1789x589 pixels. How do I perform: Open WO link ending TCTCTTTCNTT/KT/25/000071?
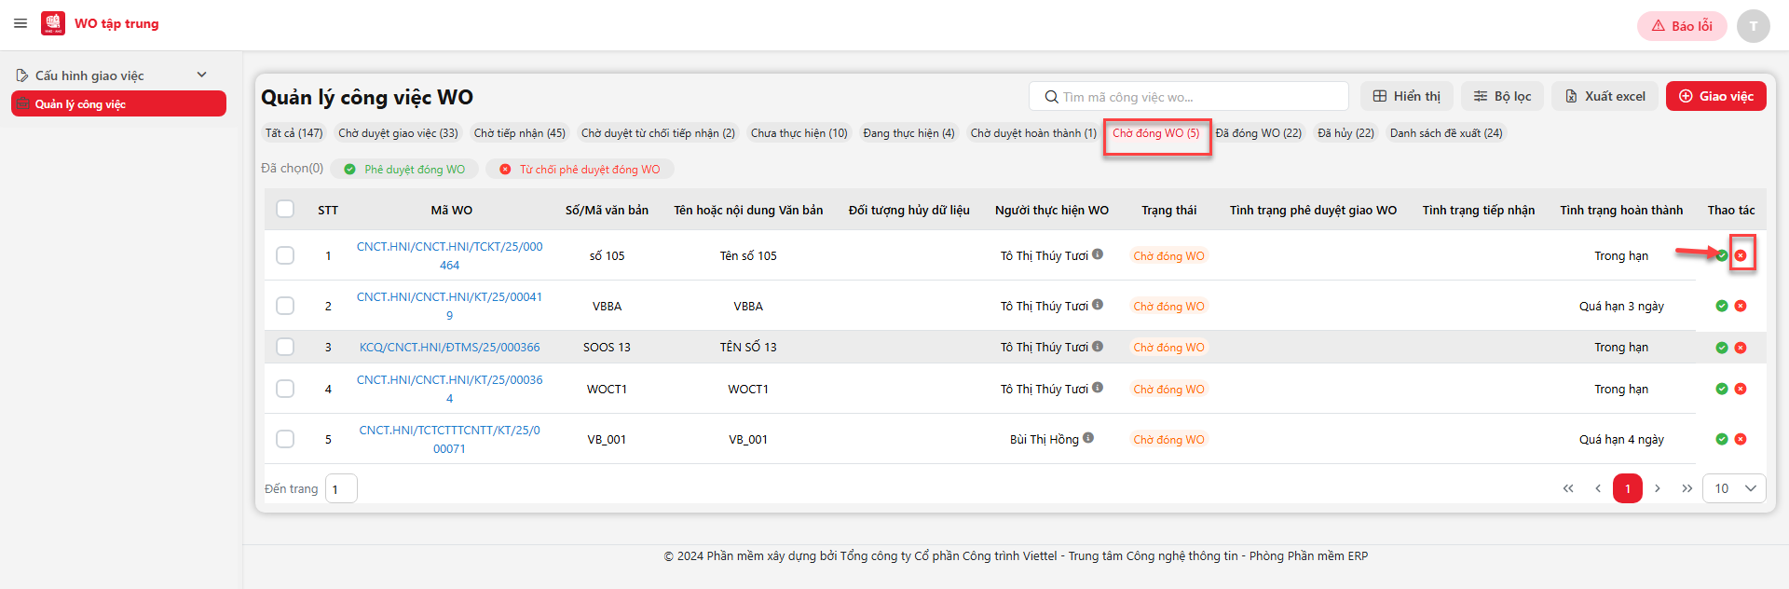[449, 439]
